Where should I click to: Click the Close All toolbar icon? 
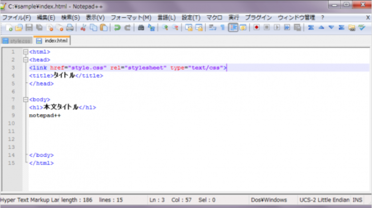60,28
